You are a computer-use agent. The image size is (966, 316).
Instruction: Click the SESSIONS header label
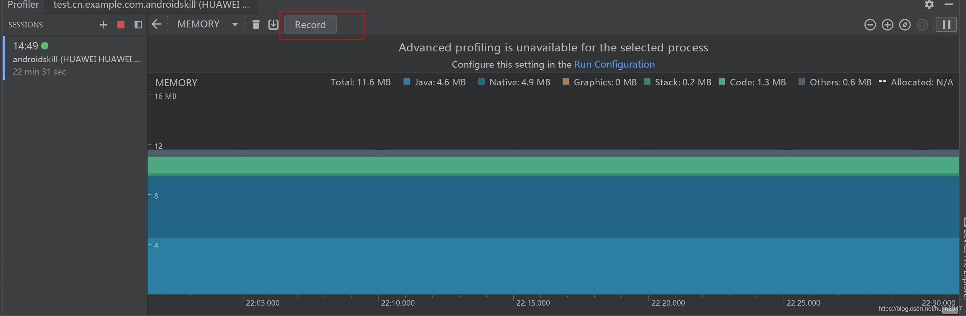[x=25, y=25]
